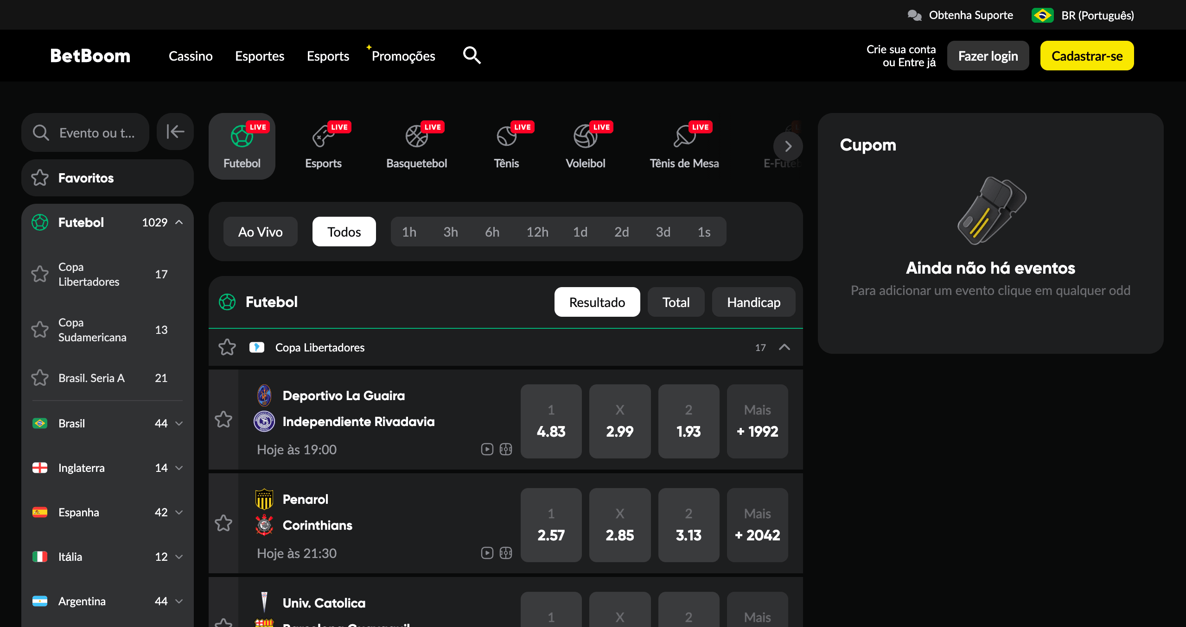Click the Cadastrar-se button

tap(1087, 56)
